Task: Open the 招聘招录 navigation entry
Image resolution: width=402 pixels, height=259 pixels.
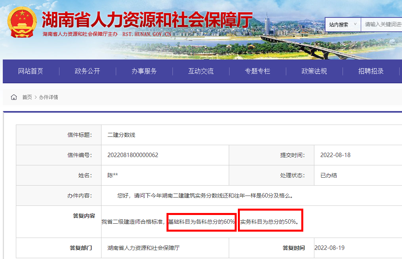Action: tap(371, 71)
